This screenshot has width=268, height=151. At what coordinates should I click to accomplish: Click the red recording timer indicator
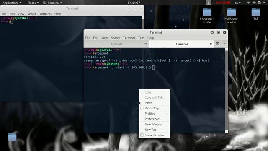pyautogui.click(x=223, y=3)
